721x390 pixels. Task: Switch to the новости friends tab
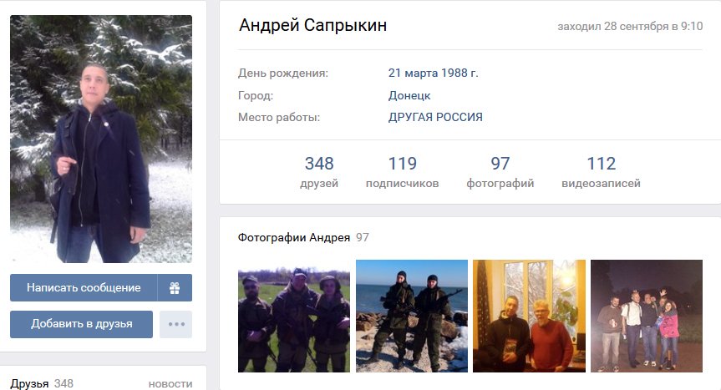pos(170,384)
